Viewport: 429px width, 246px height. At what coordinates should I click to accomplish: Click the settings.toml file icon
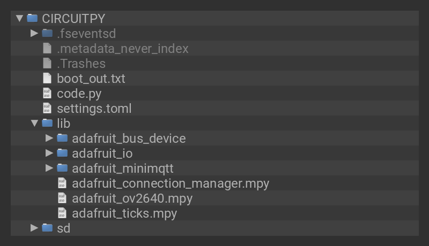pos(47,108)
